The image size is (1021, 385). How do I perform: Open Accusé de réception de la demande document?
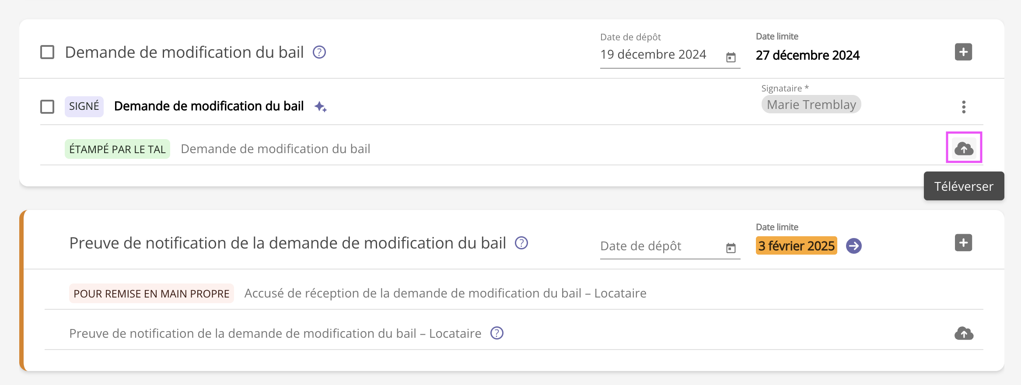[445, 294]
